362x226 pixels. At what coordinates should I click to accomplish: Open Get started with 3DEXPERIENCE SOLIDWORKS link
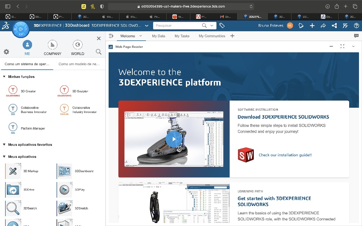274,201
